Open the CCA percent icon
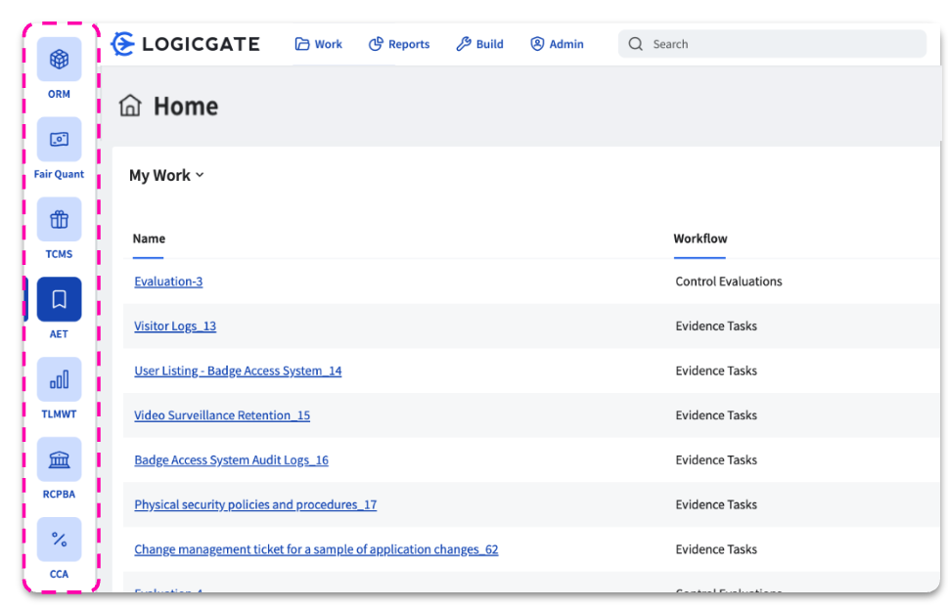Viewport: 948px width, 608px height. point(59,540)
